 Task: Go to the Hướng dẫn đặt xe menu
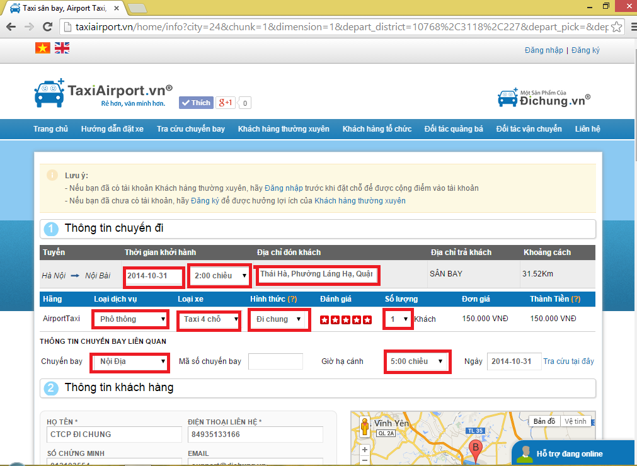[x=112, y=129]
